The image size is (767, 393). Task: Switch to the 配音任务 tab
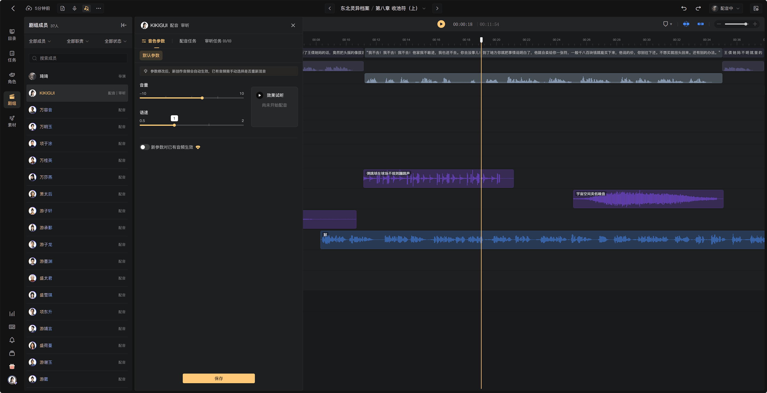click(x=187, y=41)
